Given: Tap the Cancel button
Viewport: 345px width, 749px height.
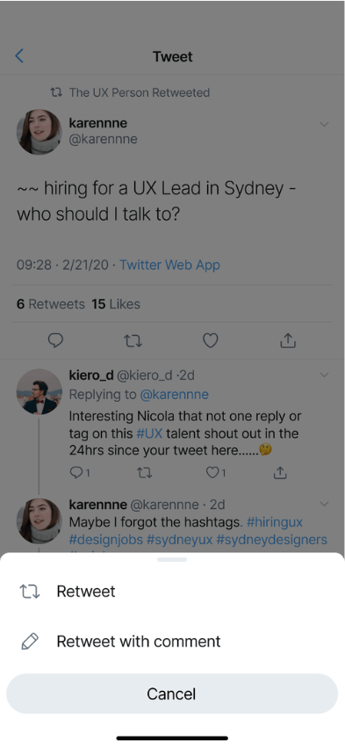Looking at the screenshot, I should coord(172,694).
